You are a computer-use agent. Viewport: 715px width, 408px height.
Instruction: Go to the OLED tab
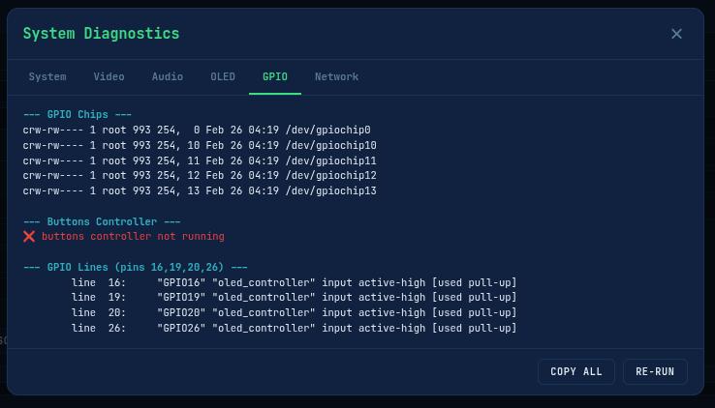pos(223,76)
